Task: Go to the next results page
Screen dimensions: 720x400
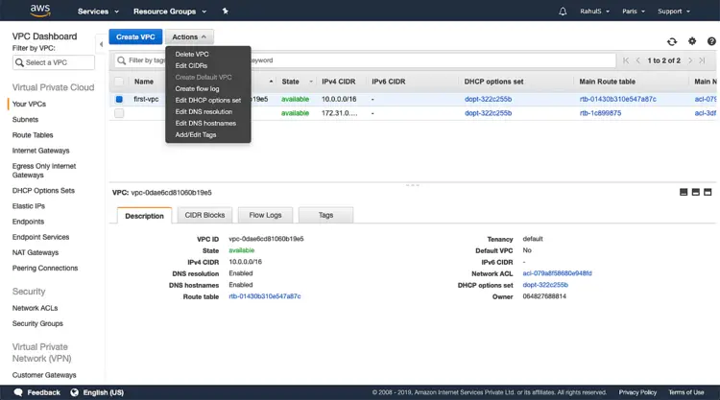Action: (x=689, y=60)
